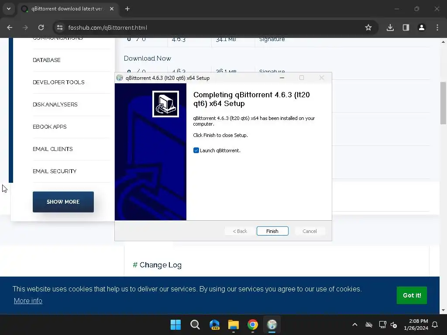Open the DATABASE category

[46, 60]
